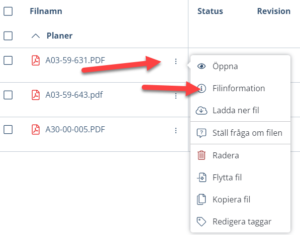This screenshot has height=235, width=300.
Task: Open the A03-59-631.PDF file name link
Action: [75, 60]
